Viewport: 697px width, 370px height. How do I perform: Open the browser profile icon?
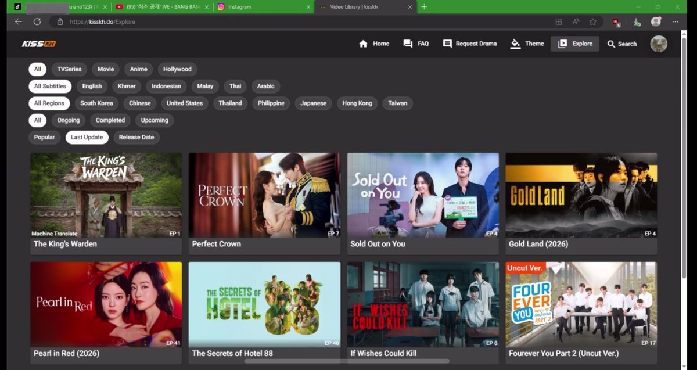[x=656, y=21]
